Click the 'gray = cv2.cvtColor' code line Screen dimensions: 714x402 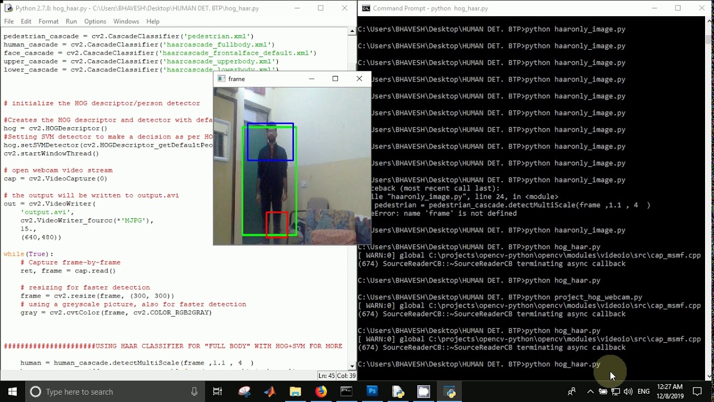[116, 313]
